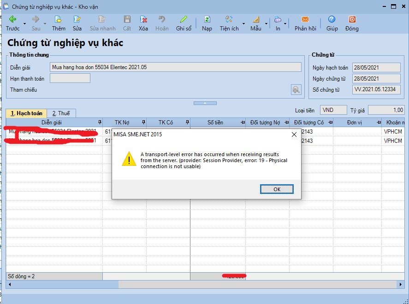Viewport: 409px width, 304px height.
Task: Close the MISA SME.NET 2015 dialog
Action: coord(294,135)
